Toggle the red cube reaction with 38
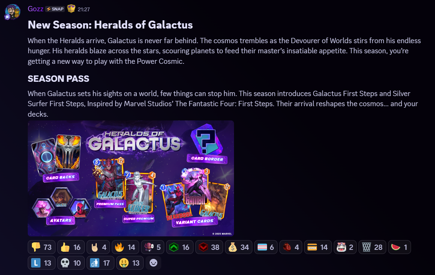This screenshot has height=275, width=435. [209, 247]
